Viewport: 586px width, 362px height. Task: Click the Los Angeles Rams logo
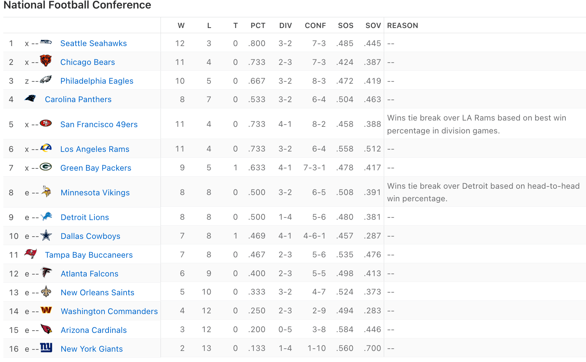click(46, 148)
